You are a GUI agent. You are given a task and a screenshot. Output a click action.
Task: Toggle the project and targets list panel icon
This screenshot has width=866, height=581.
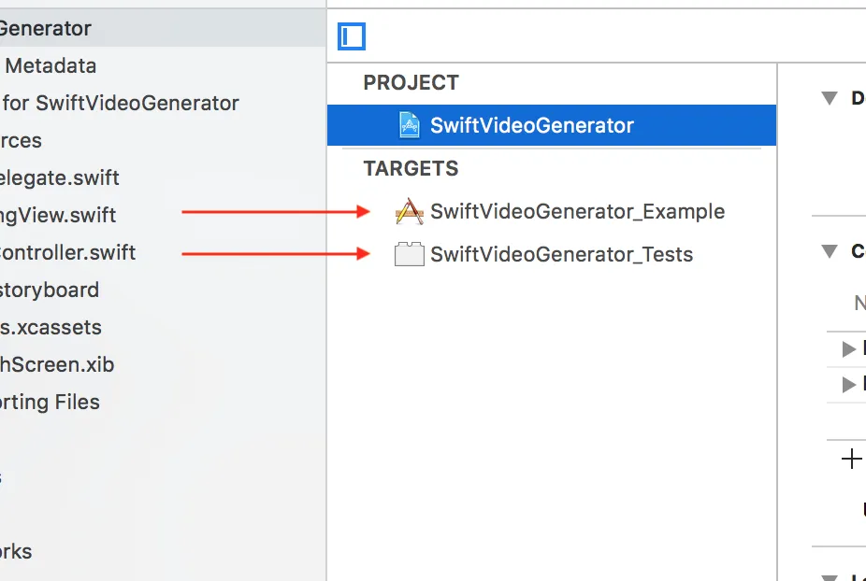point(352,36)
